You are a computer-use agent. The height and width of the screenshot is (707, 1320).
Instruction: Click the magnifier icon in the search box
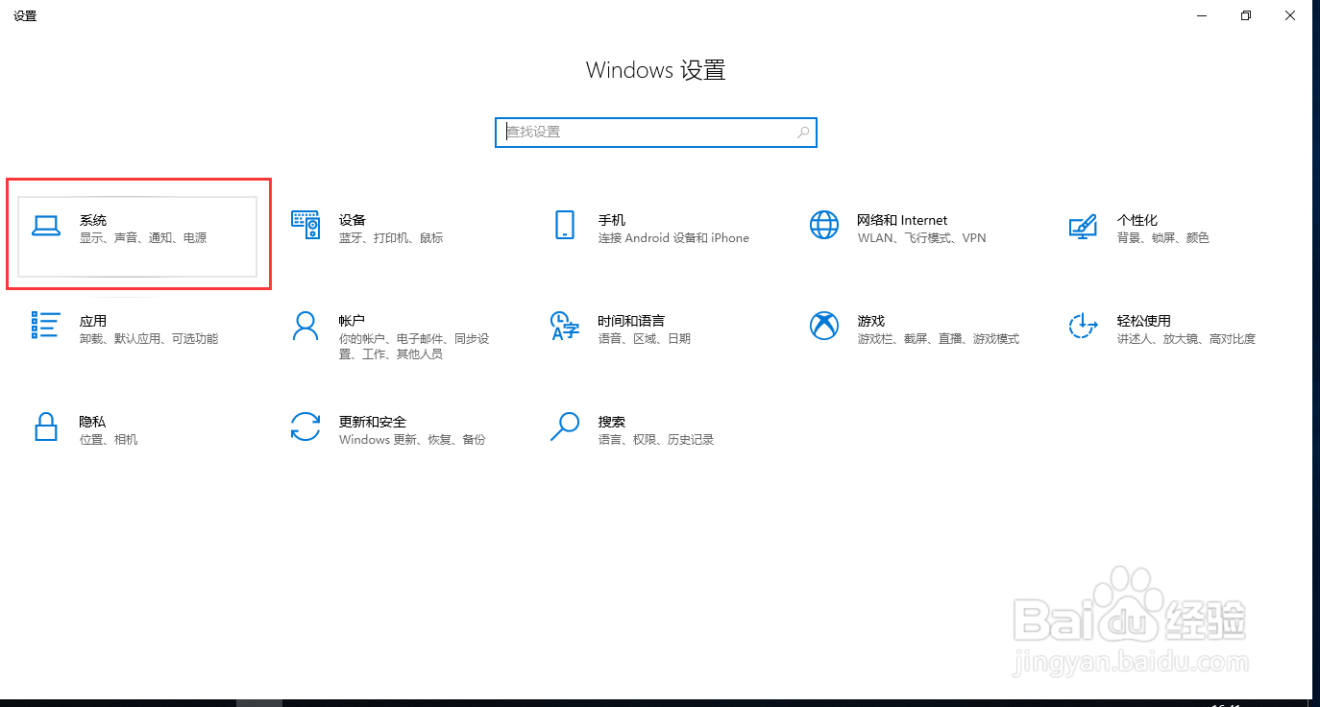pos(802,132)
